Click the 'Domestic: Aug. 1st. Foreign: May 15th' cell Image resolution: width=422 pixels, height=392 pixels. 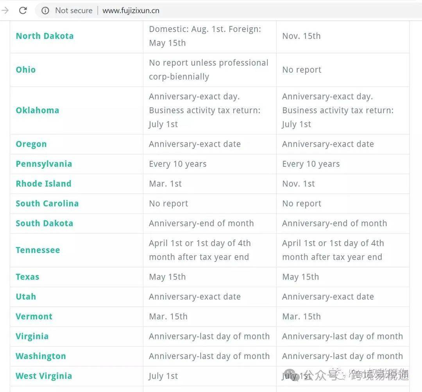[x=210, y=36]
